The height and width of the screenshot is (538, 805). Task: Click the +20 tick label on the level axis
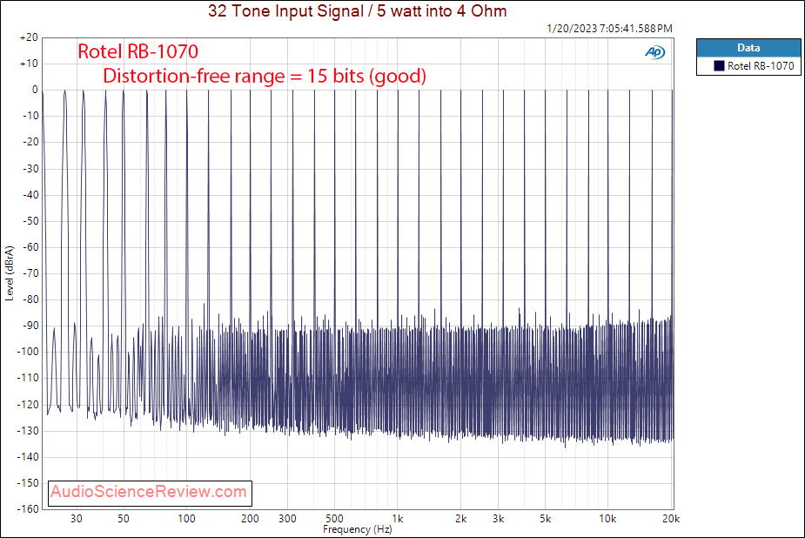coord(29,37)
